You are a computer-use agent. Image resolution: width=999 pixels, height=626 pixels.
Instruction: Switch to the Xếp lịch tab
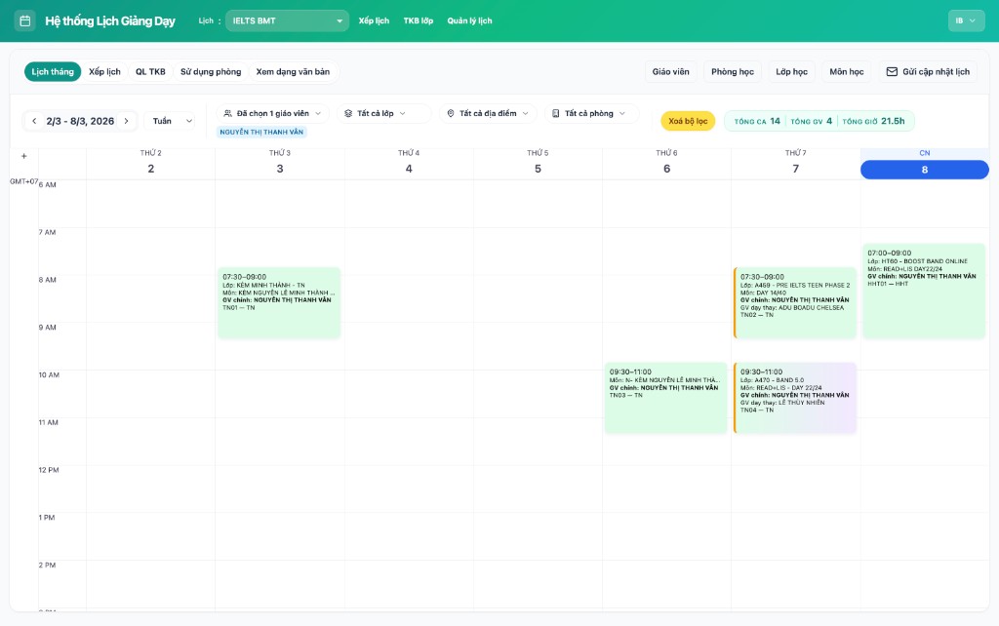point(104,71)
